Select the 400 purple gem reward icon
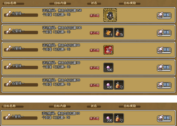The image size is (177, 126). (x=108, y=85)
